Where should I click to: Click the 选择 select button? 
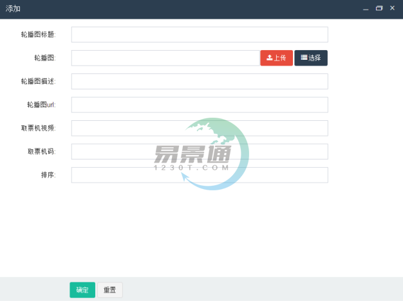click(311, 58)
